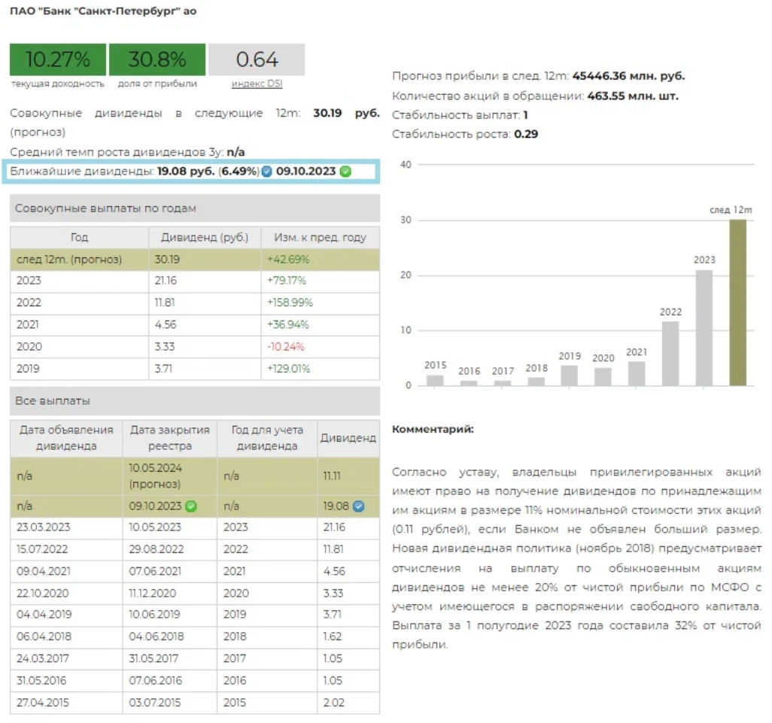Click the Комментарий heading
Viewport: 772px width, 723px height.
[x=433, y=430]
